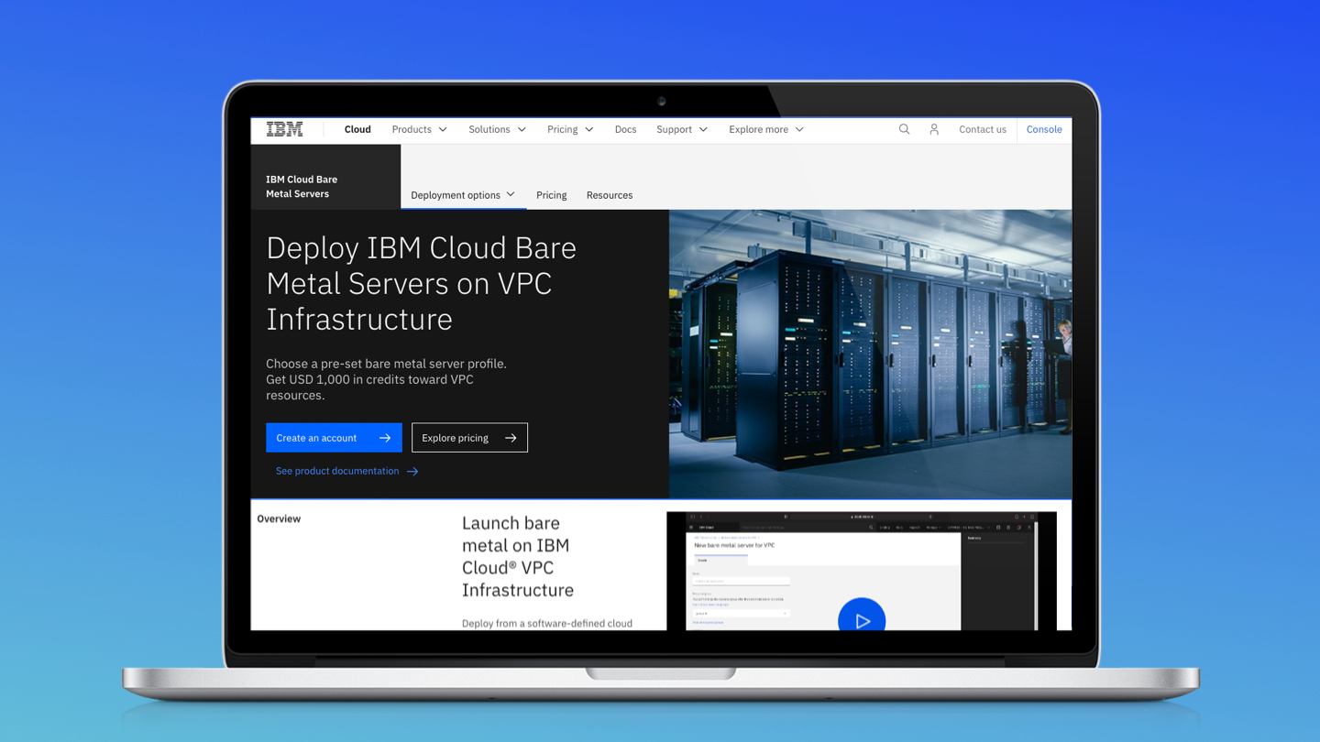Click the IBM logo in the header
Viewport: 1320px width, 742px height.
pyautogui.click(x=284, y=129)
